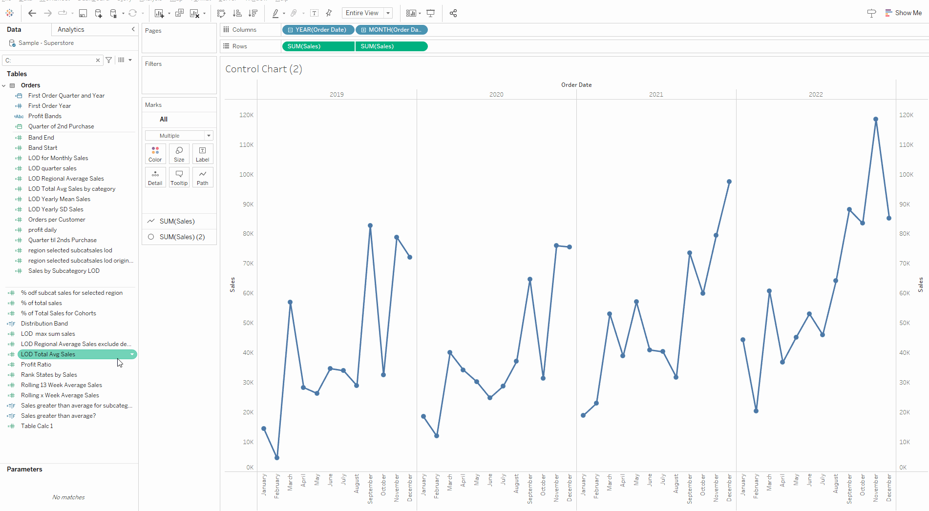Collapse the Data pane

coord(133,29)
